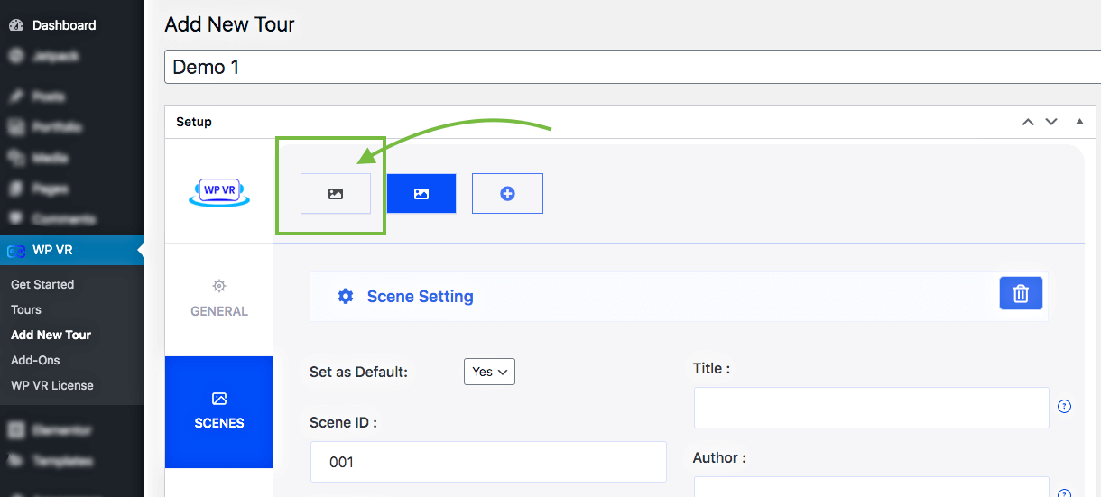Collapse the Setup panel toggle triangle
This screenshot has width=1101, height=497.
tap(1079, 122)
